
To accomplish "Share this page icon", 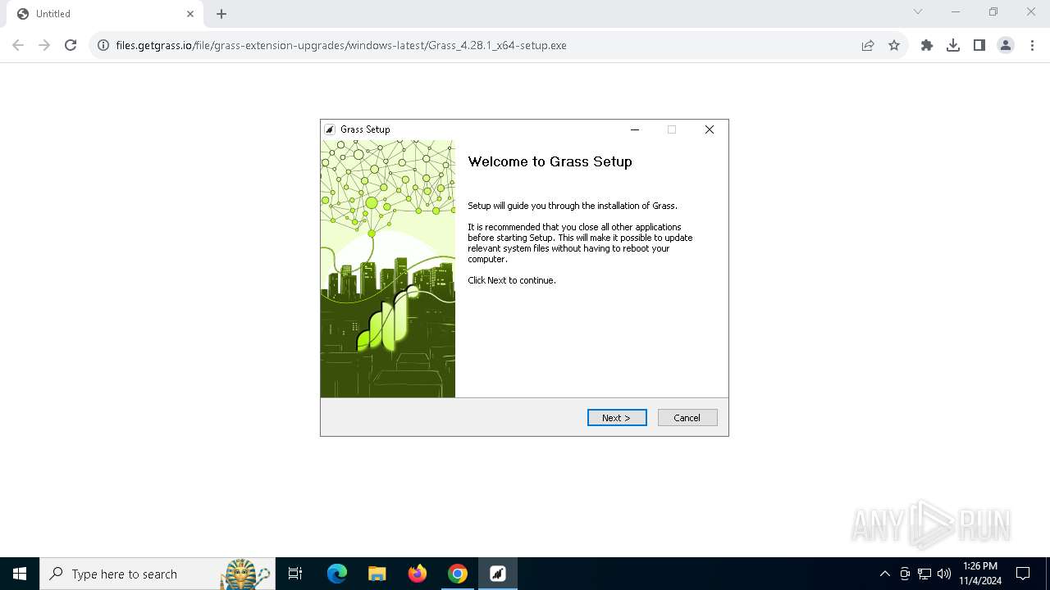I will pyautogui.click(x=868, y=45).
